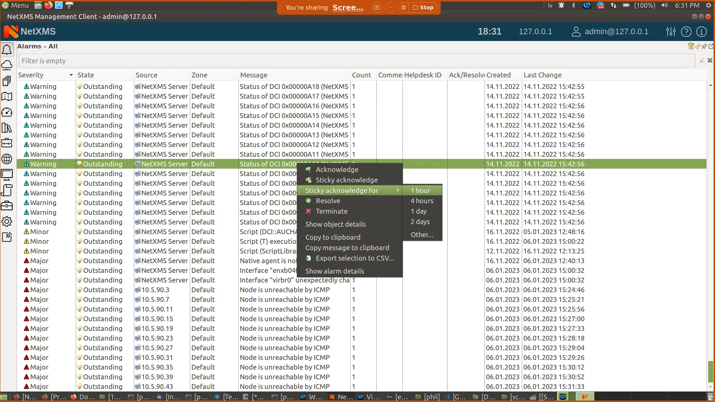715x402 pixels.
Task: Open the network maps sidebar icon
Action: [x=7, y=96]
